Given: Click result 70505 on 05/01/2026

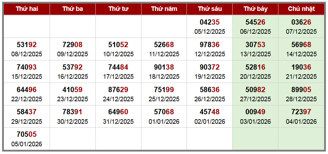Looking at the screenshot, I should tap(27, 135).
